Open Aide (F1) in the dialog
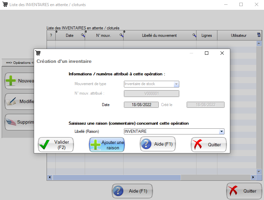264x200 pixels. [x=158, y=144]
